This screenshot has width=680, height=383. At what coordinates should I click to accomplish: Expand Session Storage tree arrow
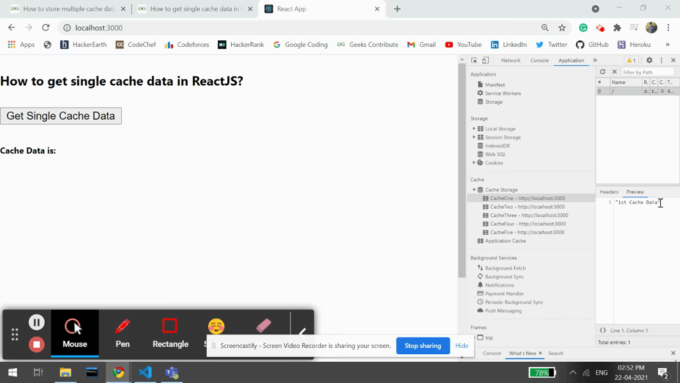474,137
